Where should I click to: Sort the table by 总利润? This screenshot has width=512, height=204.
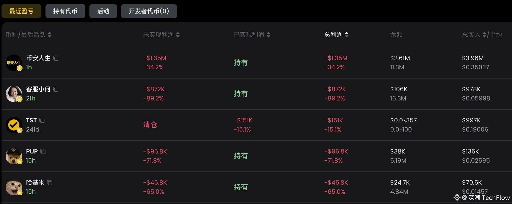click(x=347, y=35)
